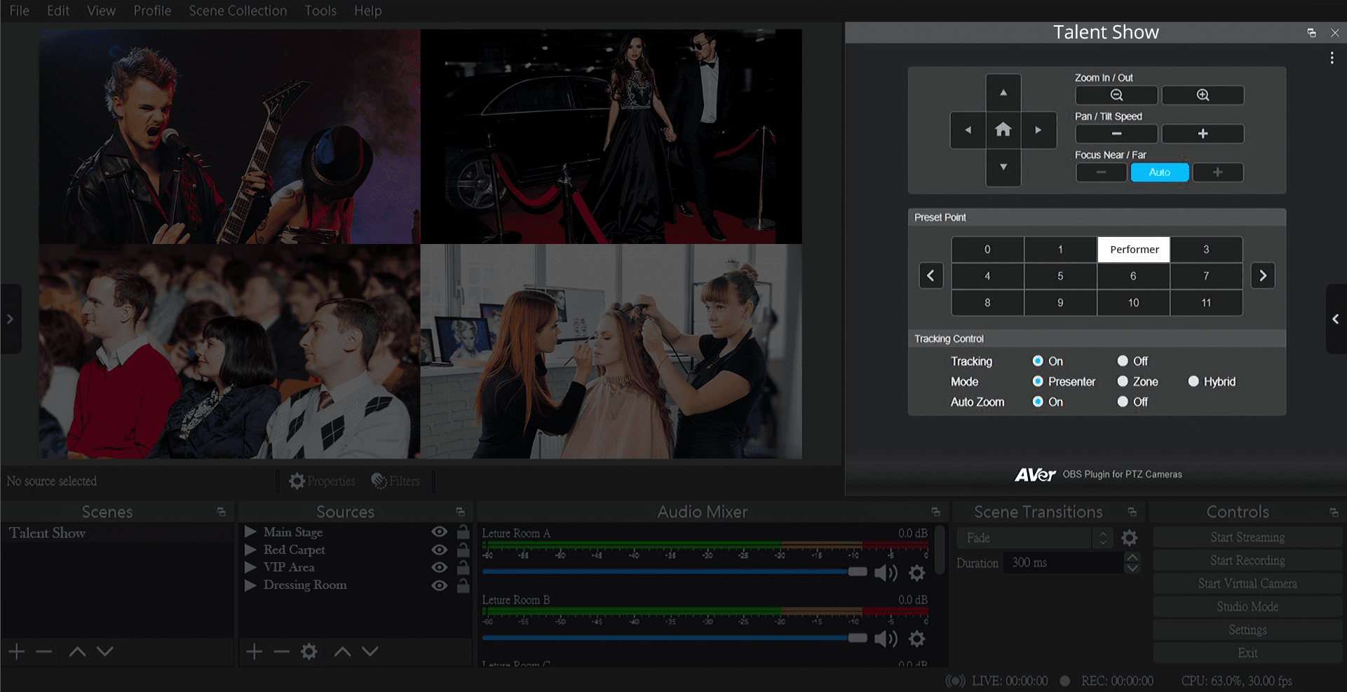
Task: Open the Profile menu
Action: point(152,11)
